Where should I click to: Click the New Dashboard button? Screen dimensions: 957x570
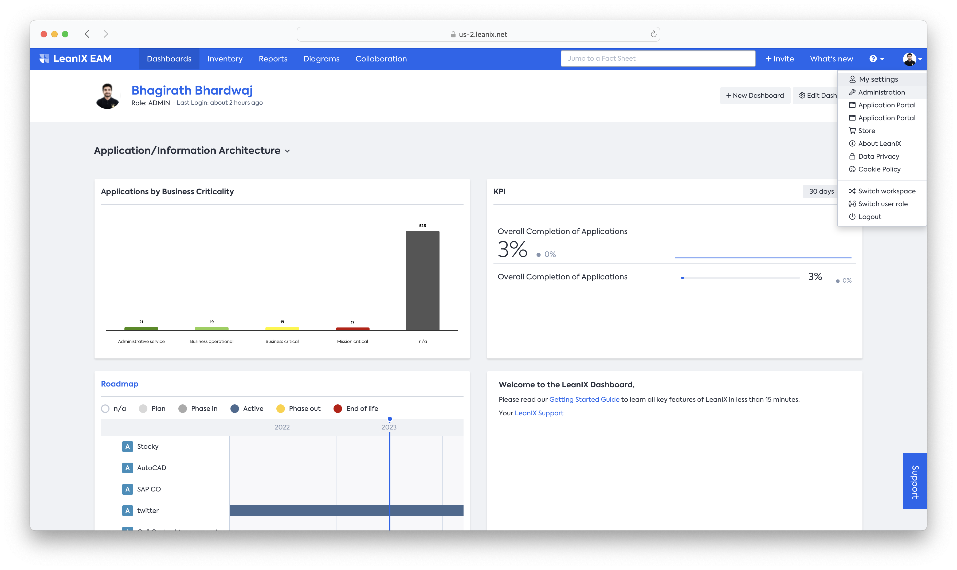point(755,95)
